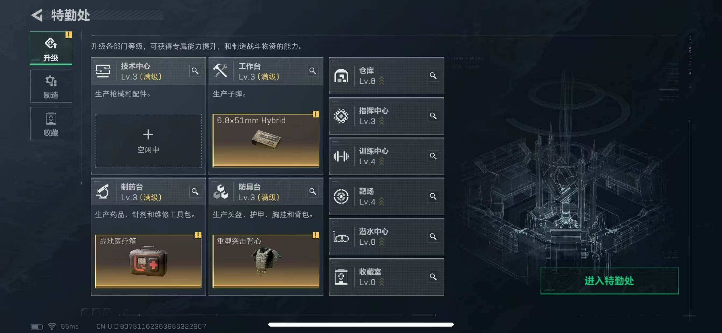Viewport: 722px width, 333px height.
Task: View 工作台 details via magnifier icon
Action: coord(313,71)
